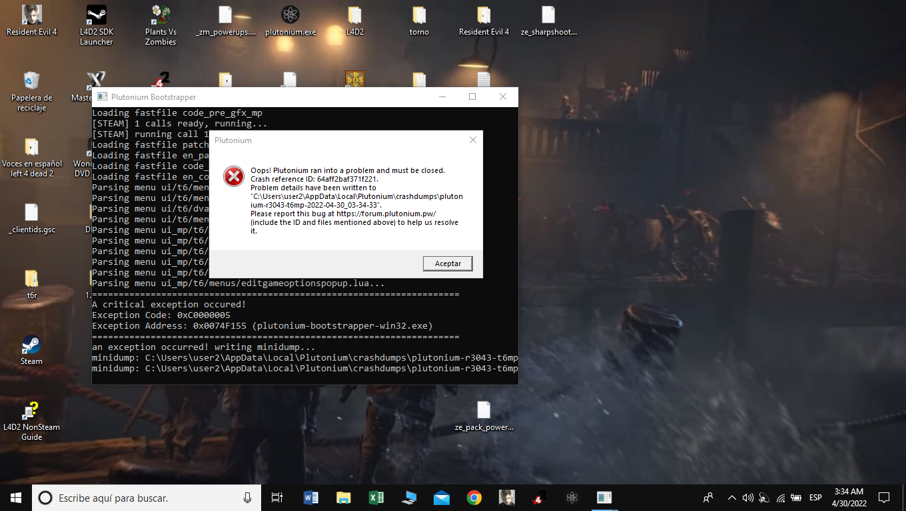Viewport: 906px width, 511px height.
Task: Open Google Chrome from the taskbar
Action: (474, 498)
